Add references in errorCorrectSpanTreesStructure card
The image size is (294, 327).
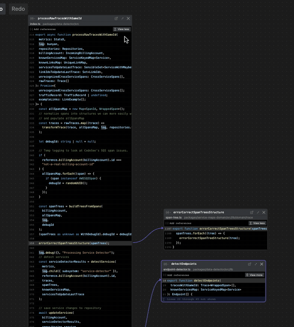[178, 223]
